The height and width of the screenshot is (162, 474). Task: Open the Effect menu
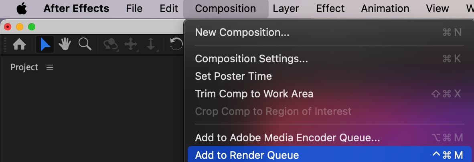330,8
